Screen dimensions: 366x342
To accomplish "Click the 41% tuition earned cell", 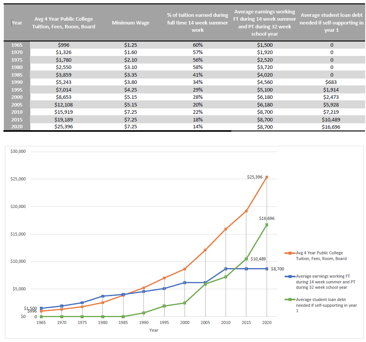I will click(198, 75).
